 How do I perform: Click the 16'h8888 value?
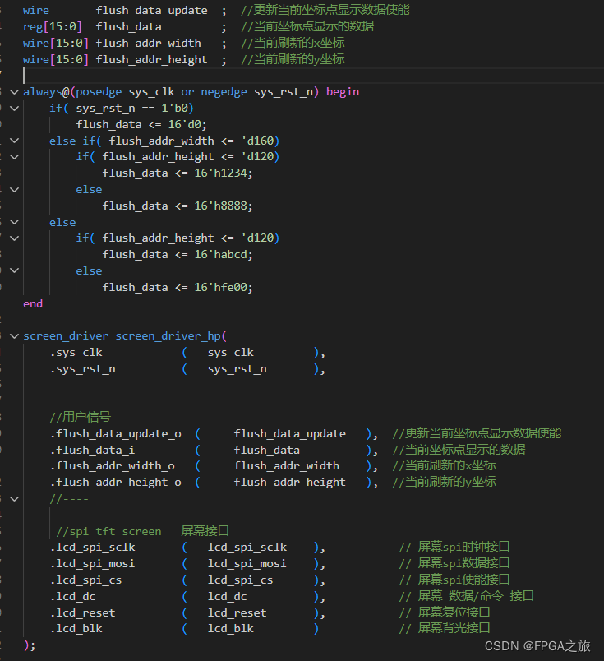pyautogui.click(x=220, y=206)
